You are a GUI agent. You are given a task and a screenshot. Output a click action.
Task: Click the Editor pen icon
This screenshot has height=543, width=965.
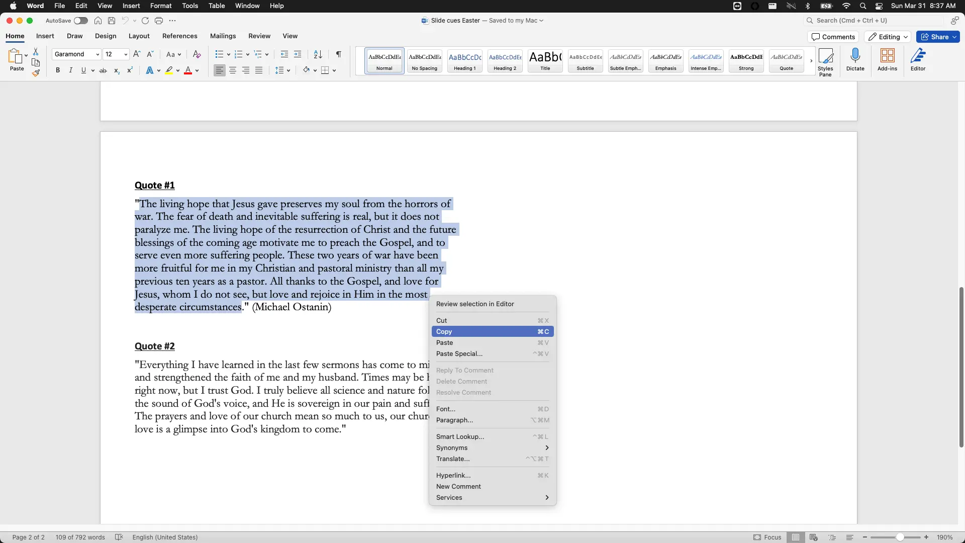(x=918, y=55)
